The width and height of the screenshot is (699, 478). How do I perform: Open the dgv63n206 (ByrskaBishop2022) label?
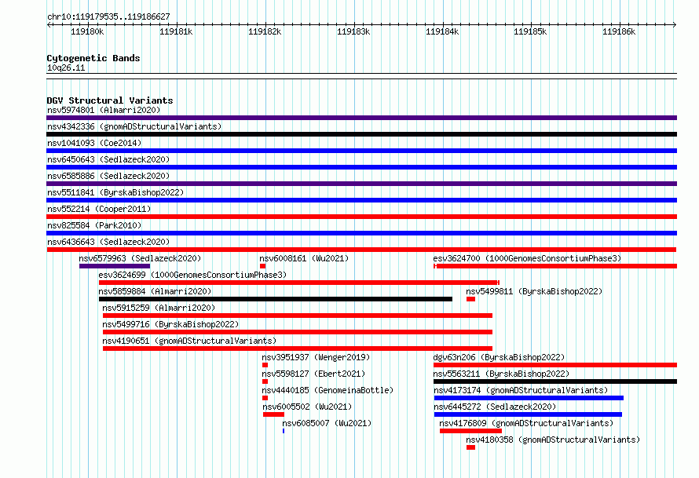point(499,357)
